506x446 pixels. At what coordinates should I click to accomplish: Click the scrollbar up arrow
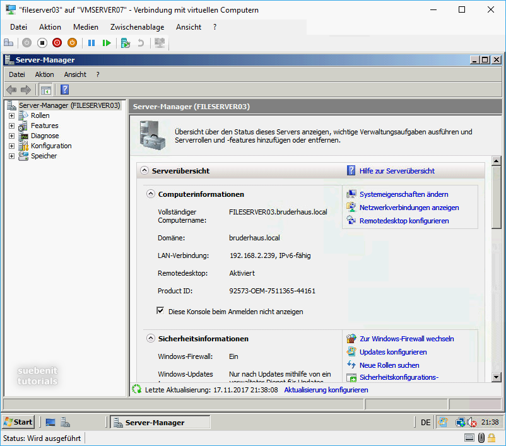[496, 161]
